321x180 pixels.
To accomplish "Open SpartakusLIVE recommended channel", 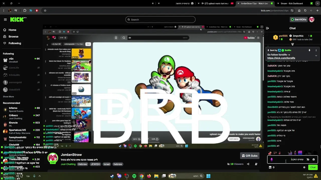I will 21,131.
